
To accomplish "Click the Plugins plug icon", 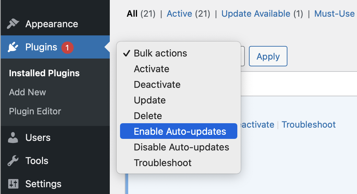I will pos(13,47).
